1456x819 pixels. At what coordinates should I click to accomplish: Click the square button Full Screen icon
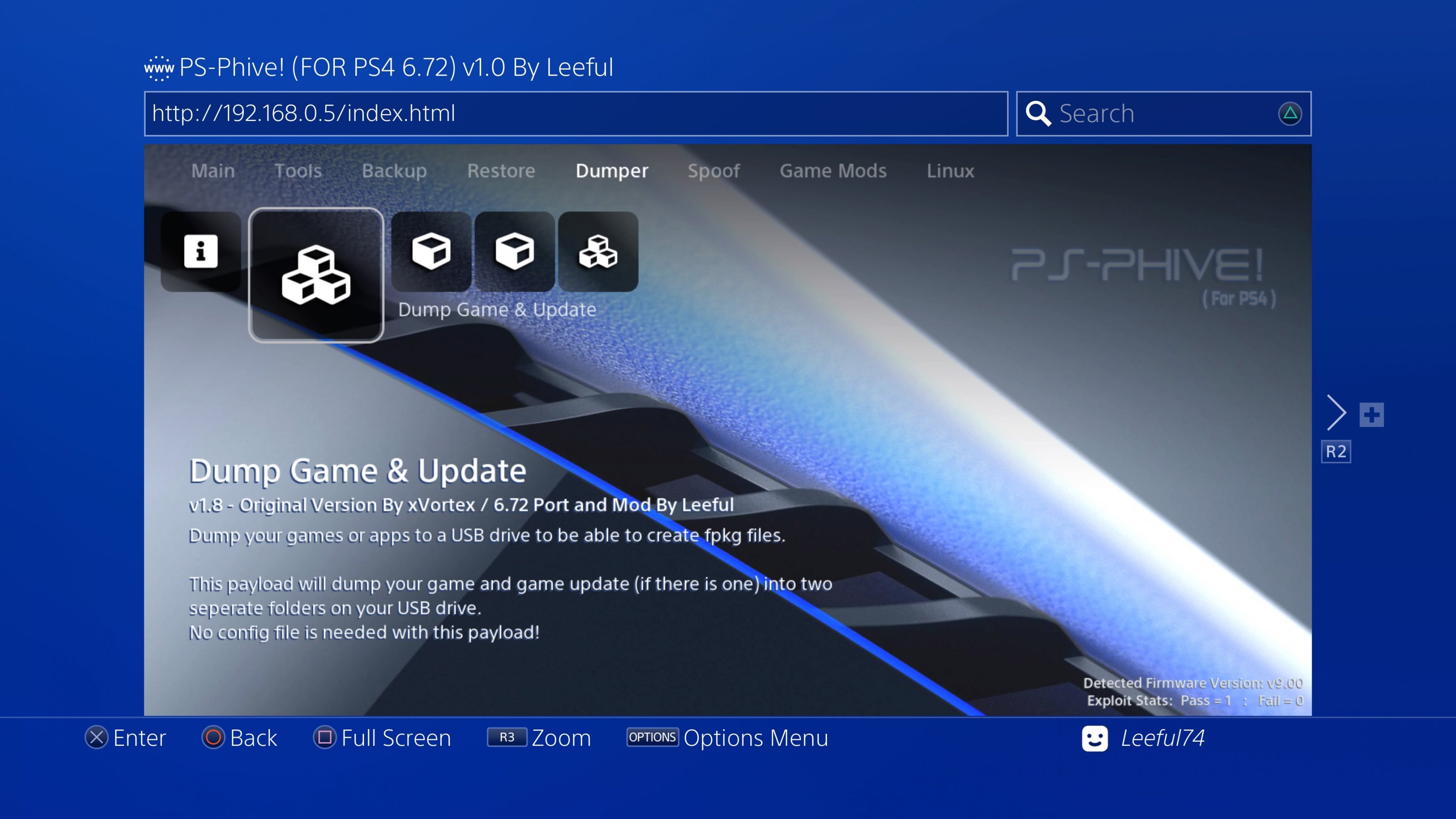coord(324,737)
